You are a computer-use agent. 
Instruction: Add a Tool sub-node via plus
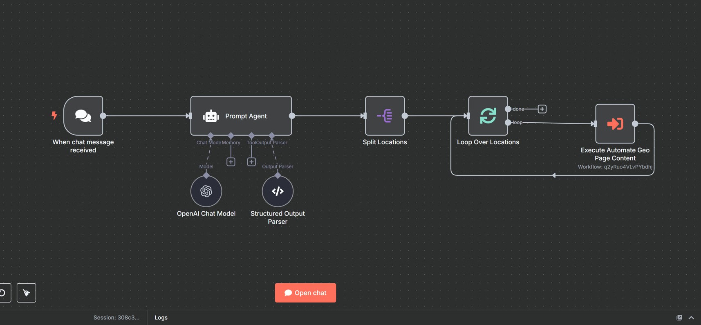(x=251, y=162)
